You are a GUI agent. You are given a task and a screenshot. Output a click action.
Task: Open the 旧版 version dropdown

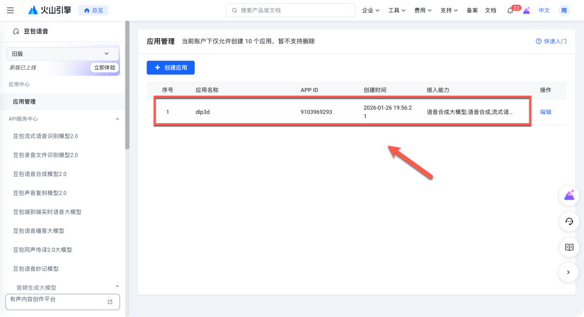62,53
